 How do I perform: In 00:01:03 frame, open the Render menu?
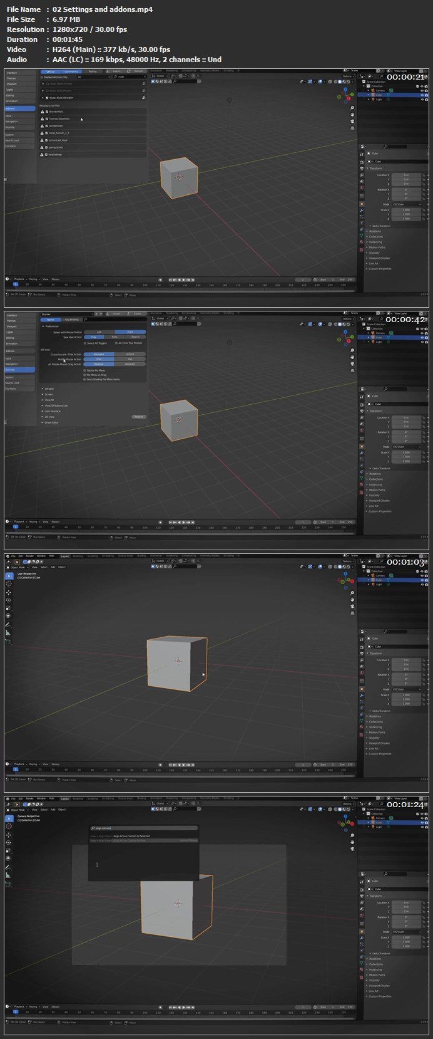(x=29, y=556)
